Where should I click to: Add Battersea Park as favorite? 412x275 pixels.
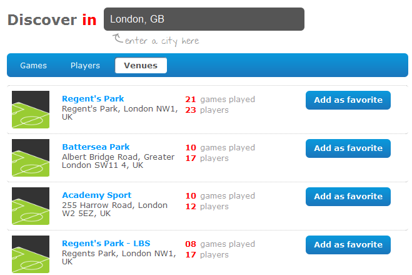348,148
